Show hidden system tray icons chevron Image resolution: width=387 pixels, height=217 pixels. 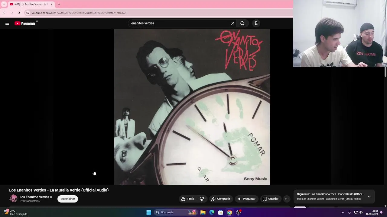[x=343, y=212]
